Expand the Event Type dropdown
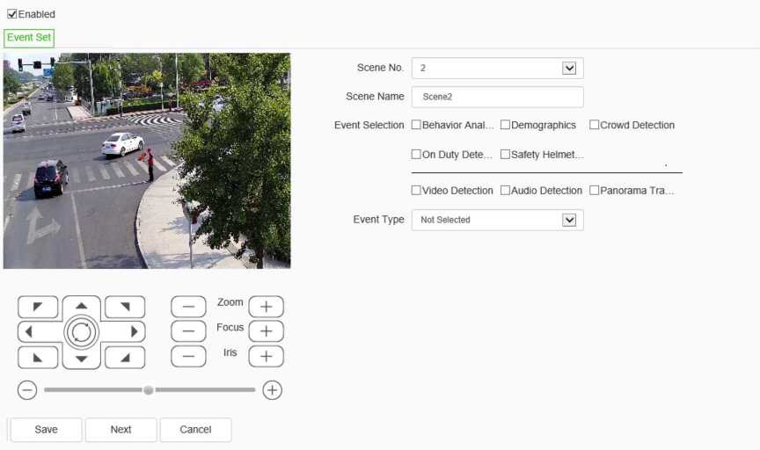 569,220
